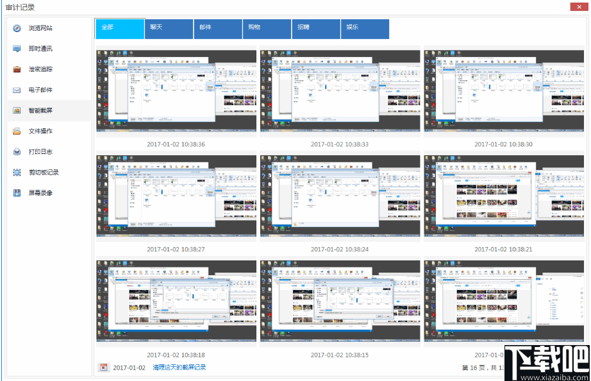591x381 pixels.
Task: Switch to the 招聘 tab
Action: 316,29
